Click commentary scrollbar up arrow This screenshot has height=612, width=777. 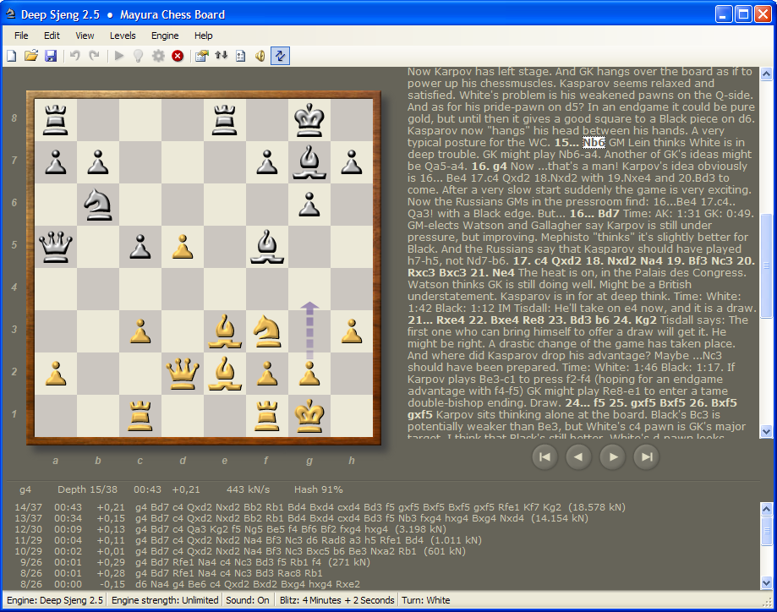[766, 74]
